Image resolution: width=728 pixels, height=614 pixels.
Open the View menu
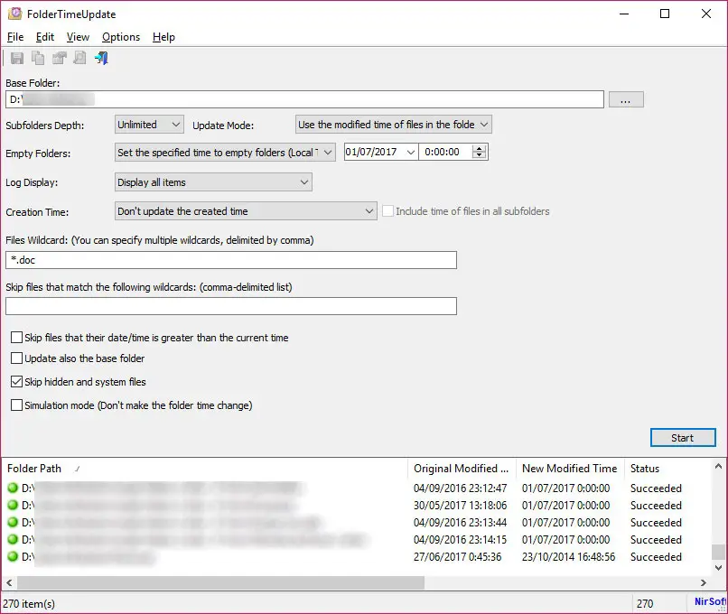(x=78, y=37)
